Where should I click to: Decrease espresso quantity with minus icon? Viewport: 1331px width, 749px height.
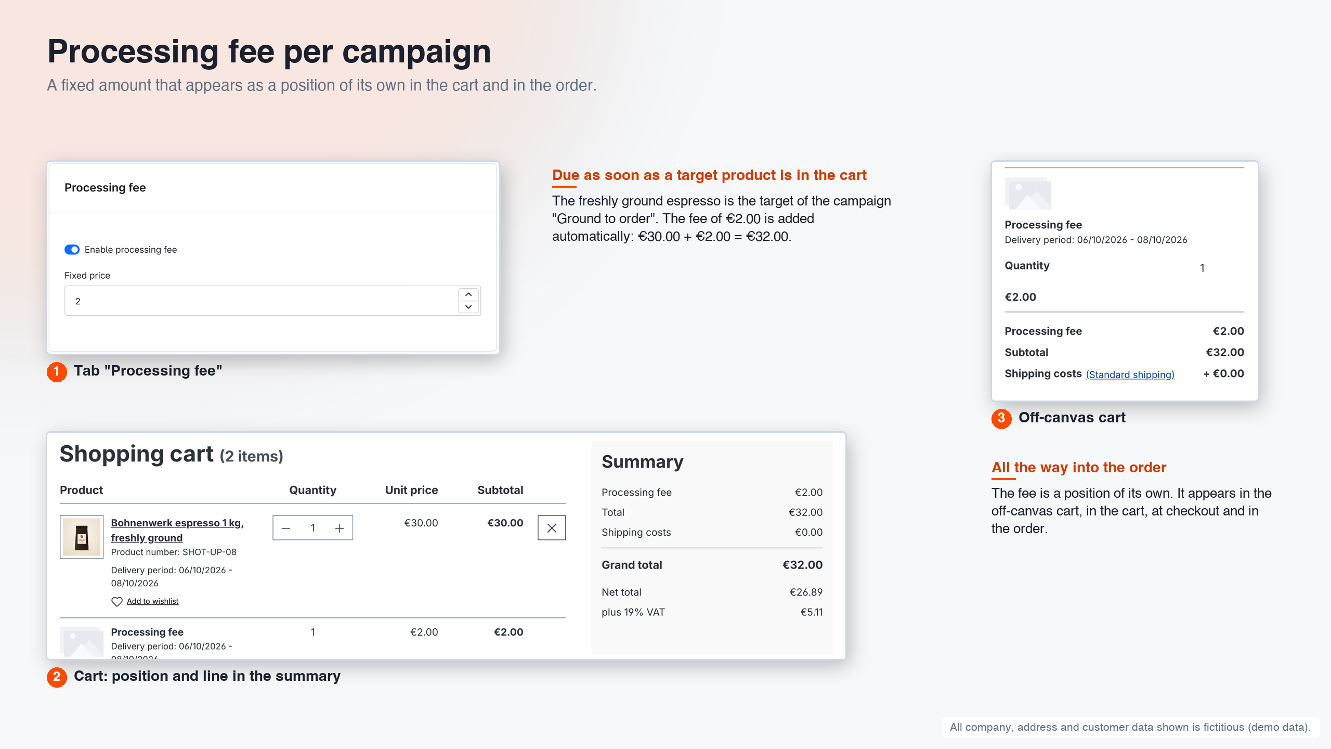click(x=286, y=528)
